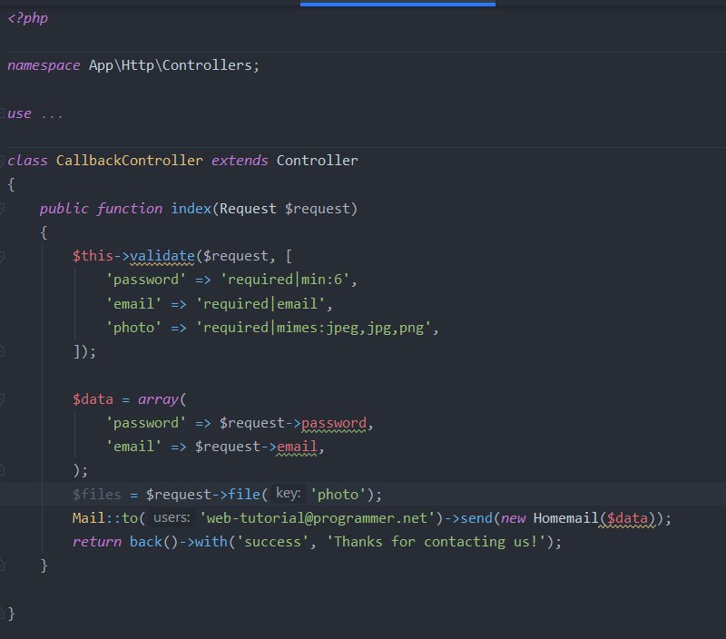
Task: Click 'password' key in $data array
Action: pos(146,423)
